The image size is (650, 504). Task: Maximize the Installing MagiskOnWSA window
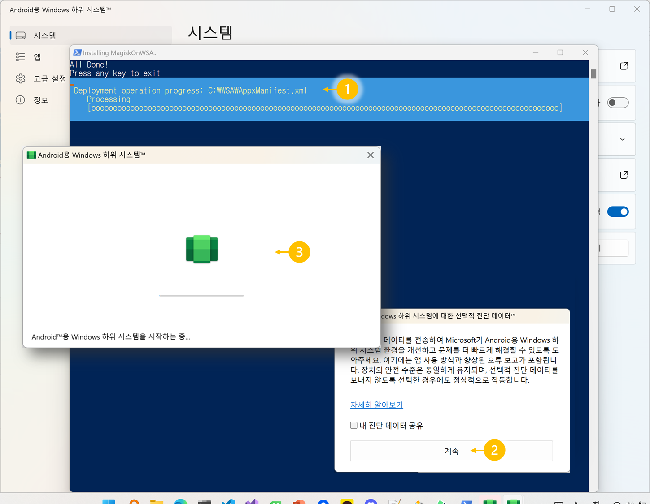560,52
